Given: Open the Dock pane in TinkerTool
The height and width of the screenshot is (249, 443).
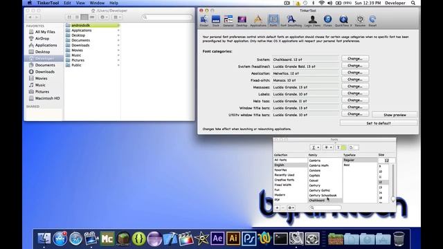Looking at the screenshot, I should point(216,21).
